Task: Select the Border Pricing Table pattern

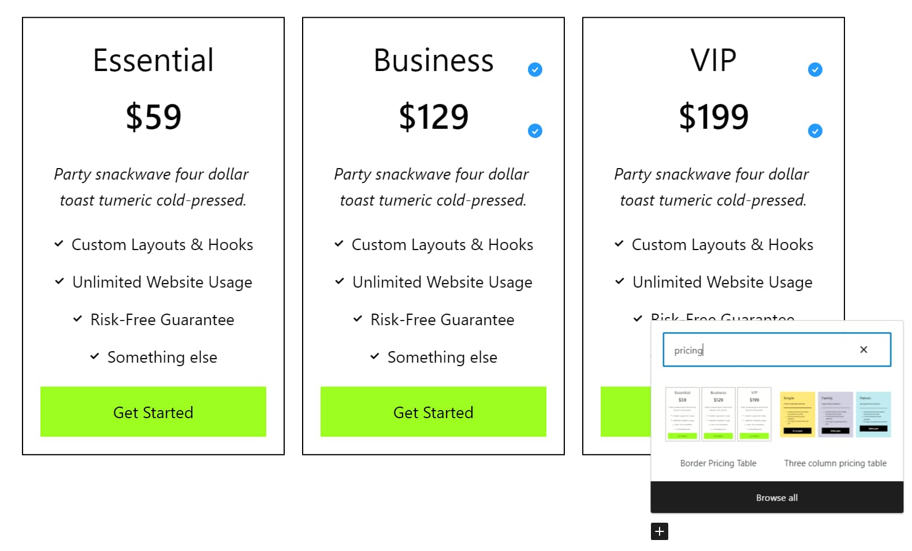Action: tap(718, 414)
